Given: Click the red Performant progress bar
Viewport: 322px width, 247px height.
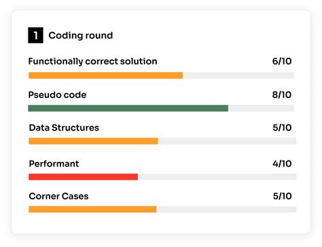Looking at the screenshot, I should 83,177.
